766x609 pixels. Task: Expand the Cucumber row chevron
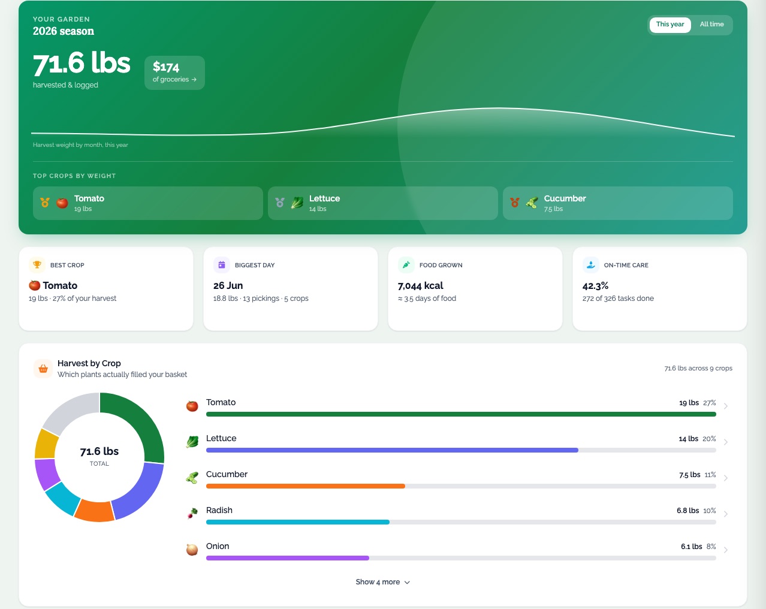click(x=726, y=478)
